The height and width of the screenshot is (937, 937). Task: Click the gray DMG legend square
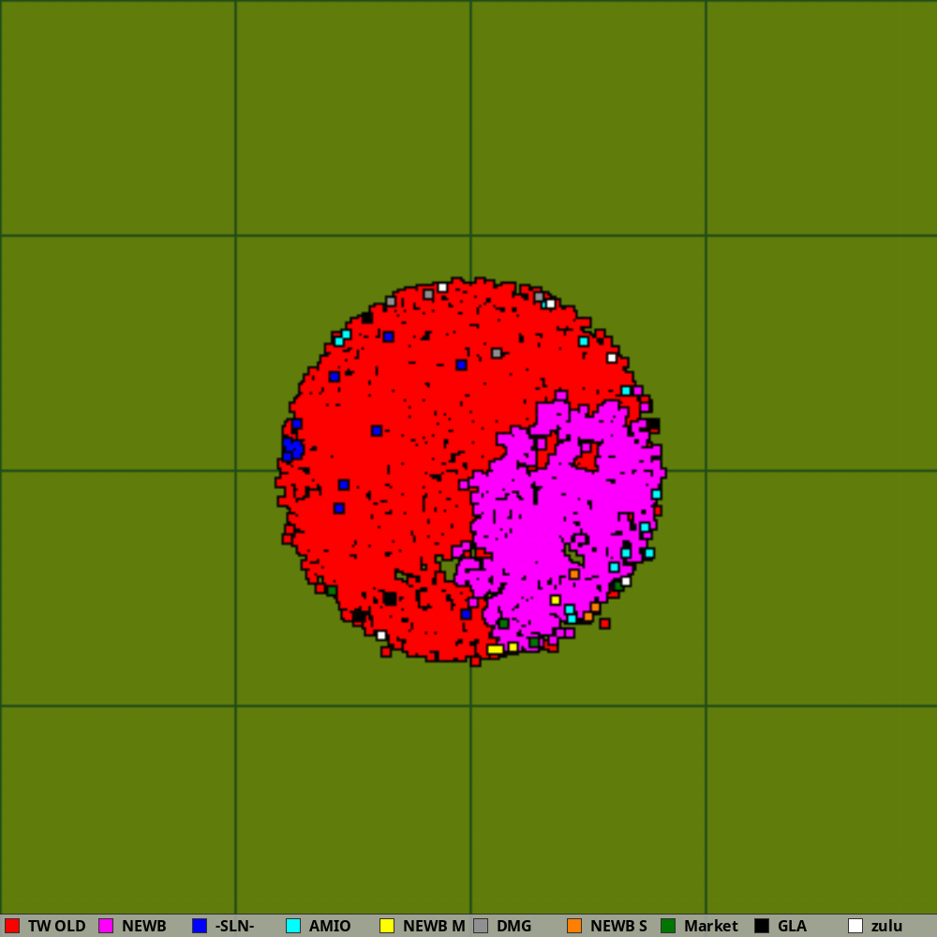click(x=481, y=926)
